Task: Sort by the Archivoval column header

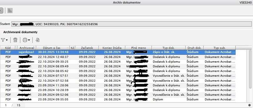Action: [26, 48]
